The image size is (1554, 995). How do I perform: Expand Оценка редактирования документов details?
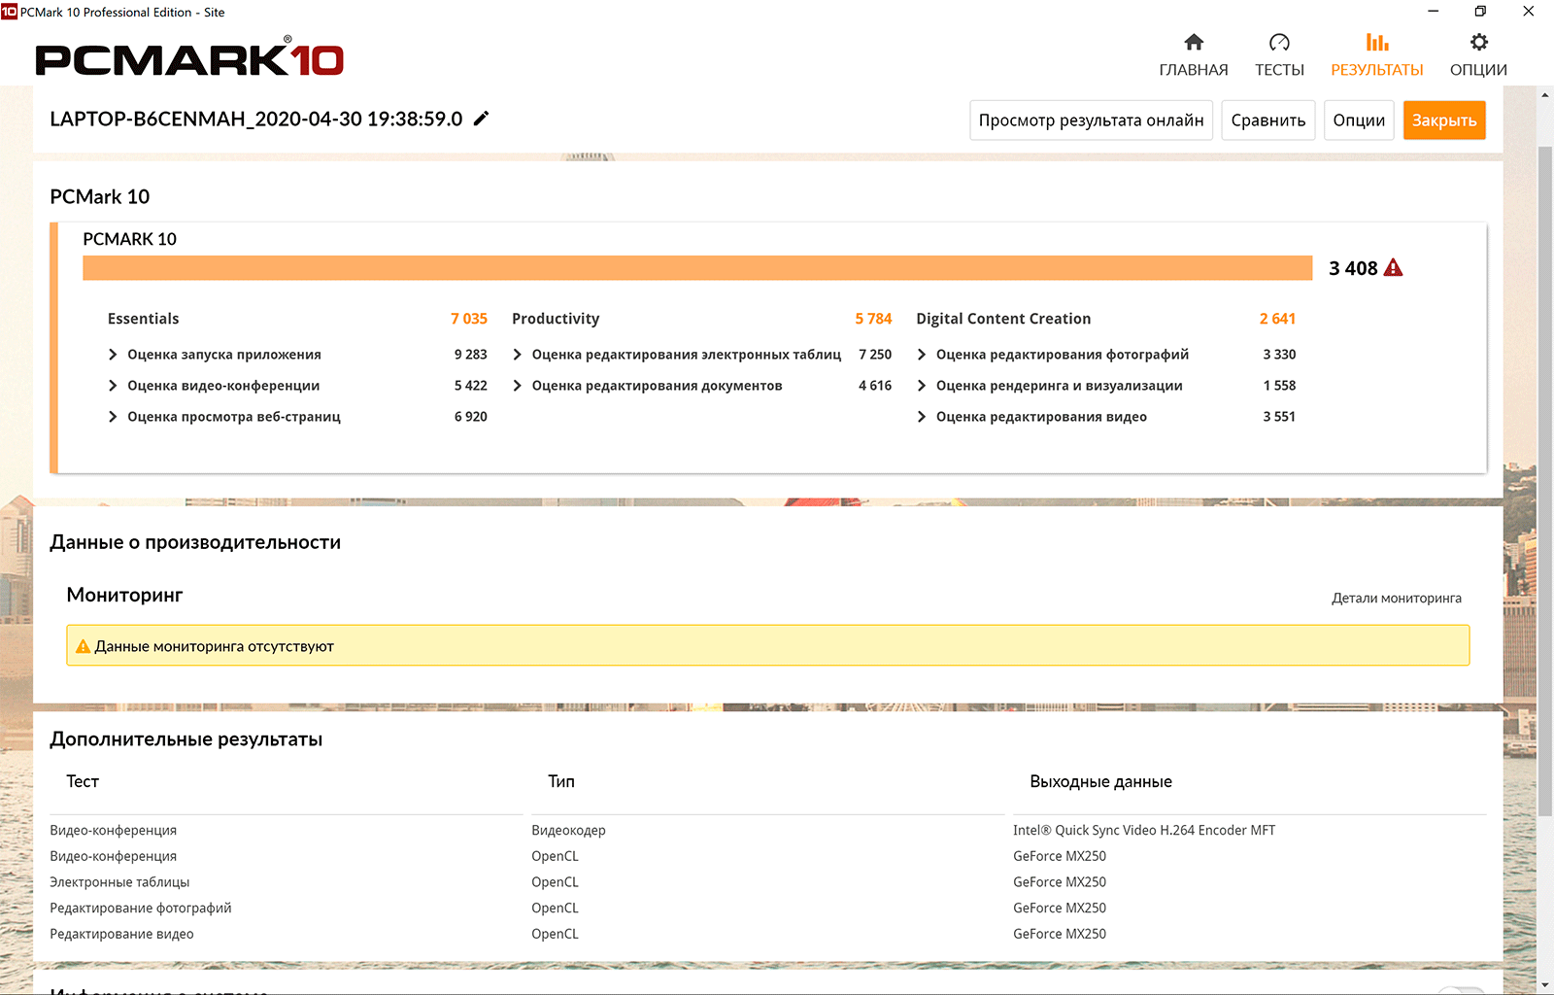(x=518, y=386)
